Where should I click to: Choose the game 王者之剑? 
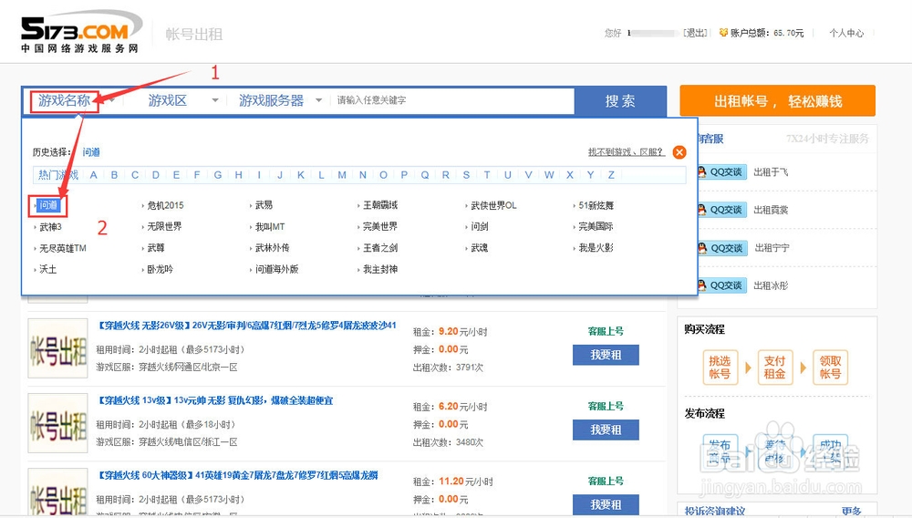380,248
